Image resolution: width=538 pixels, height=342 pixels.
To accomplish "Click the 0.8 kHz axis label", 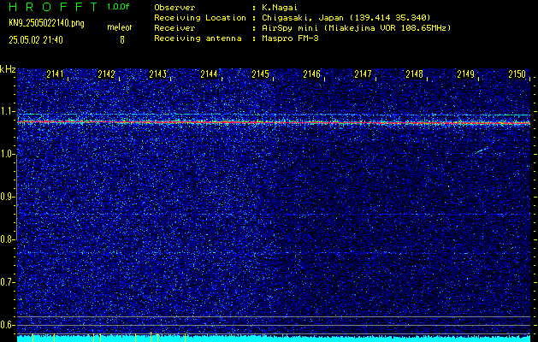I will tap(7, 239).
